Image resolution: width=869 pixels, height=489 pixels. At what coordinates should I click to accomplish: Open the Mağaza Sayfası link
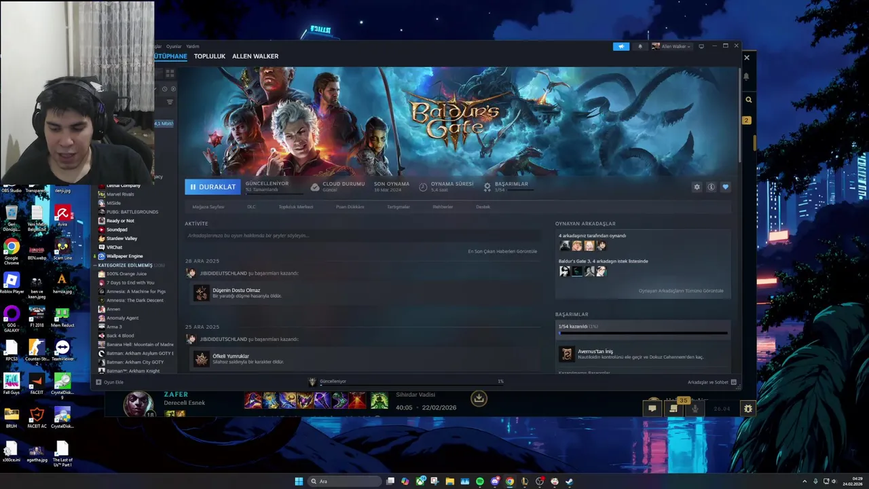(x=208, y=206)
